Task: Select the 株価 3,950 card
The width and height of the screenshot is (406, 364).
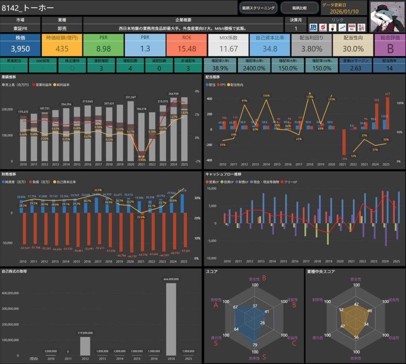Action: tap(20, 45)
